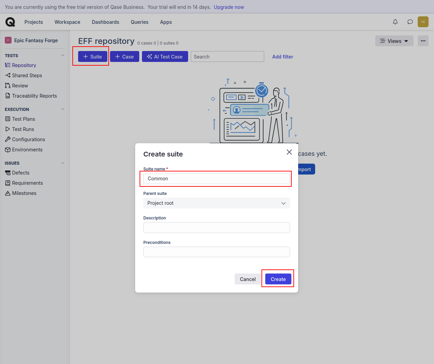Image resolution: width=434 pixels, height=364 pixels.
Task: Open the three-dots more options menu
Action: point(423,41)
